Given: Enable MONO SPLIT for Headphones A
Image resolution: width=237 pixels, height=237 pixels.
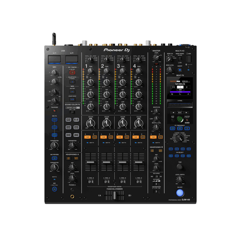Looking at the screenshot, I should [x=76, y=158].
